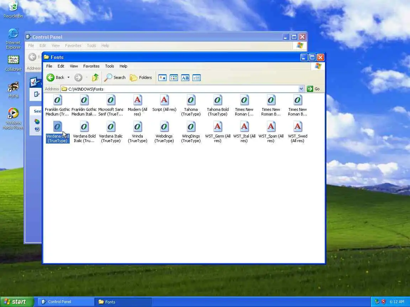Open the address bar dropdown in Fonts
Image resolution: width=410 pixels, height=307 pixels.
click(x=301, y=89)
